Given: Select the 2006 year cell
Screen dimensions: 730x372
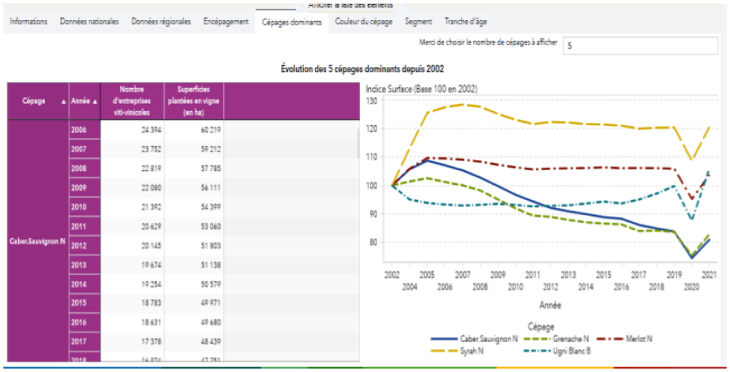Looking at the screenshot, I should tap(85, 129).
